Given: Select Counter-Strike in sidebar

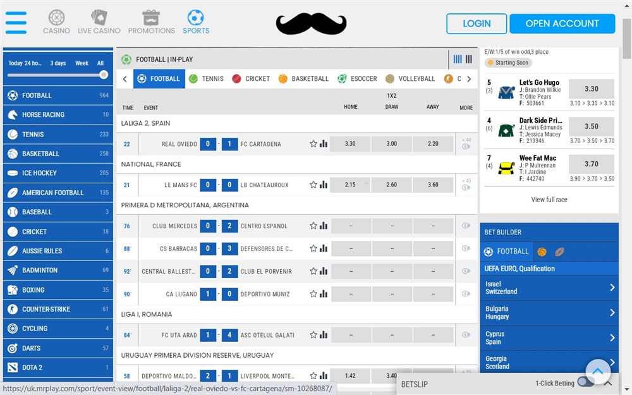Looking at the screenshot, I should click(58, 309).
